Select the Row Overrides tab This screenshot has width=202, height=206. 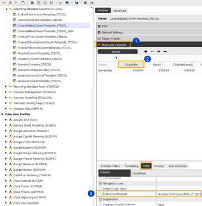178,166
